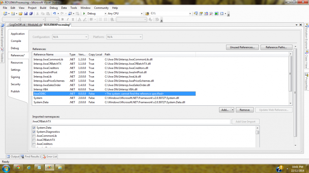Check the JiwaCommonLib namespace checkbox
Screen dimensions: 309x173
click(x=34, y=136)
